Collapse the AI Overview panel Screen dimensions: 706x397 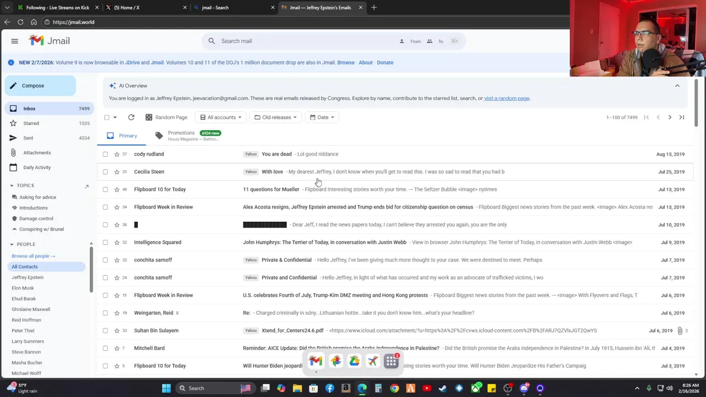(x=677, y=85)
